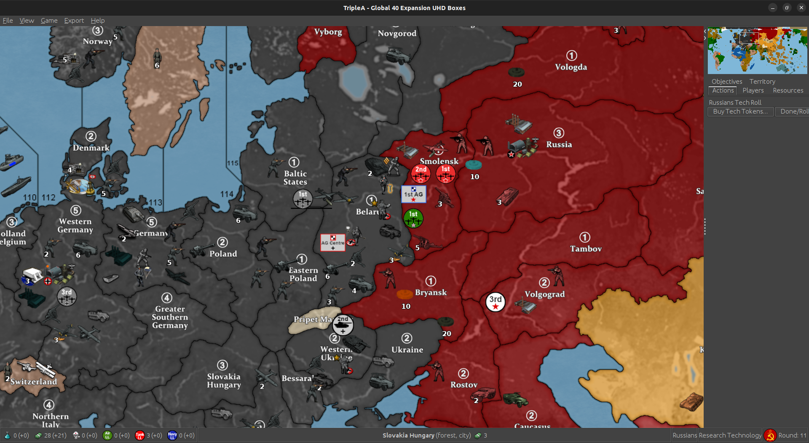
Task: Open the Help menu
Action: [x=97, y=20]
